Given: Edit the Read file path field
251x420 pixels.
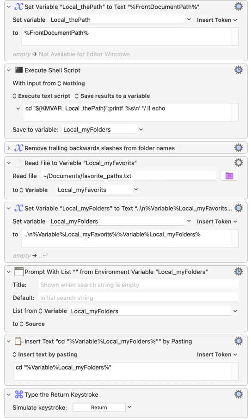Looking at the screenshot, I should pyautogui.click(x=129, y=176).
